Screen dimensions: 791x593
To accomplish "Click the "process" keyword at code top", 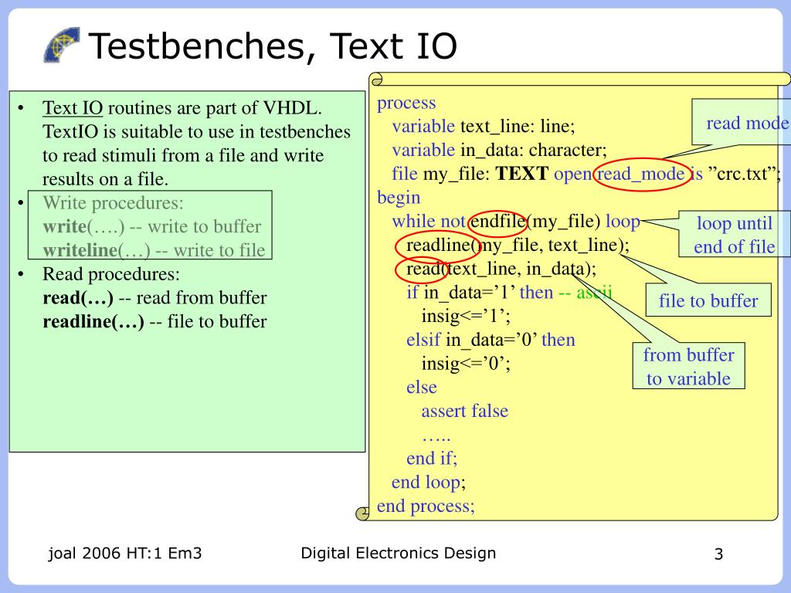I will tap(406, 103).
